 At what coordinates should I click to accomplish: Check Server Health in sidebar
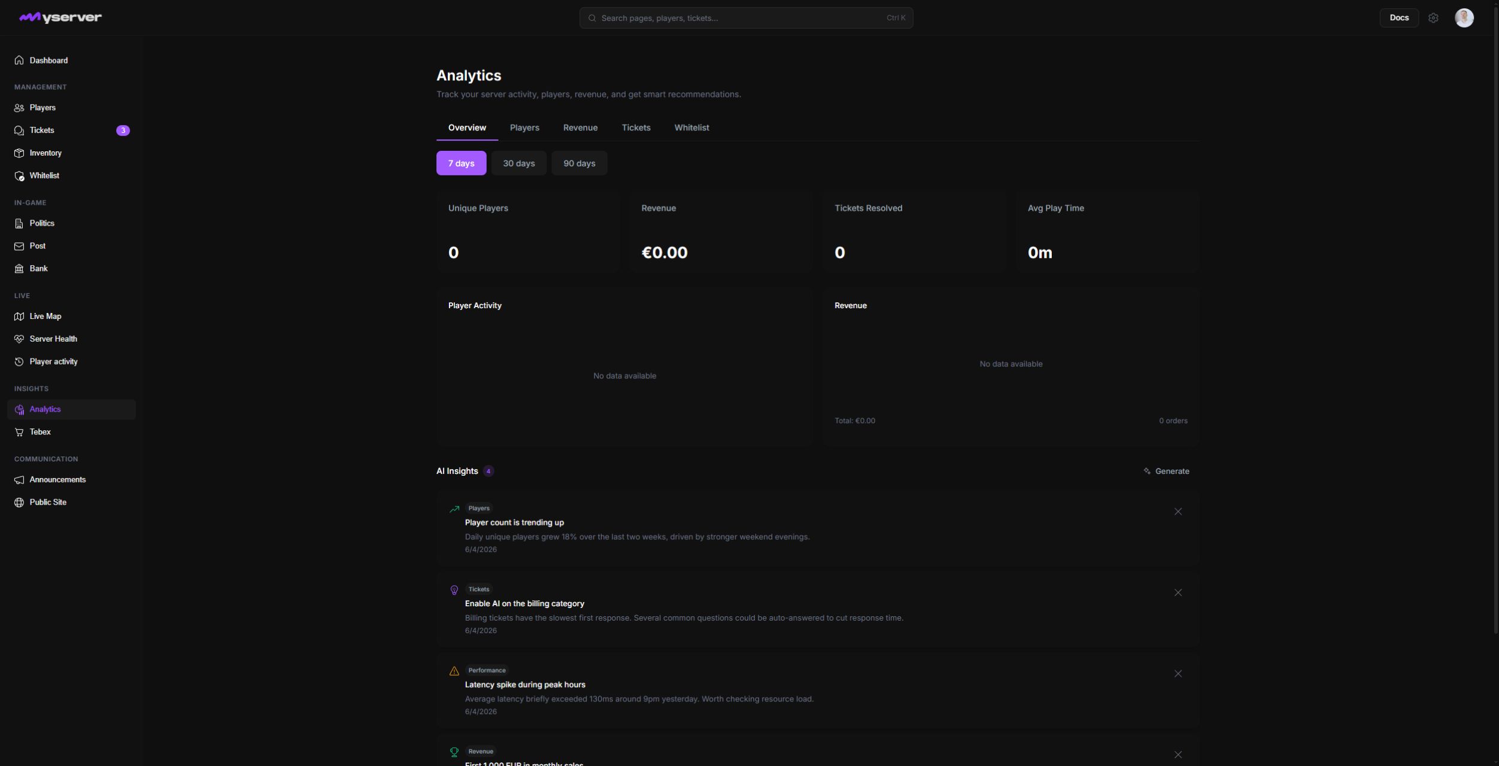tap(71, 339)
